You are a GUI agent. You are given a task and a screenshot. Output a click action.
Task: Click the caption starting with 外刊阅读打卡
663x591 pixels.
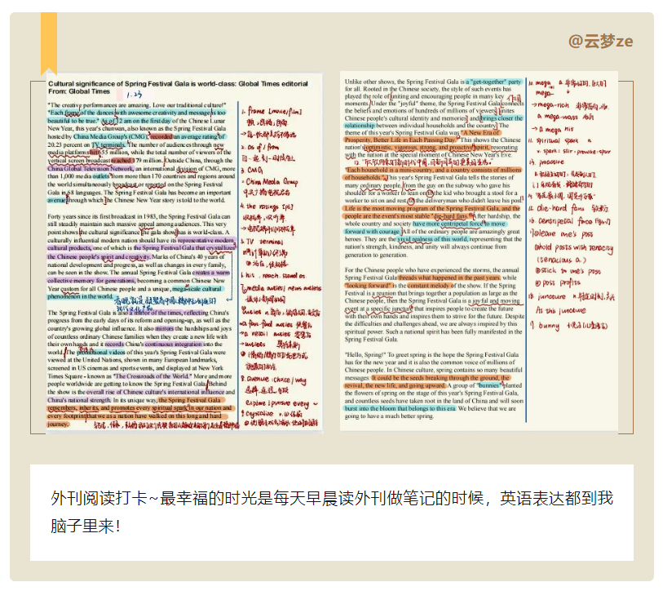coord(330,511)
